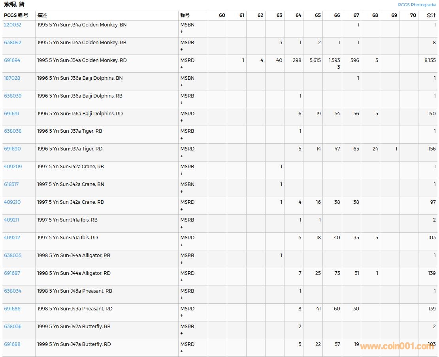Expand plus sign in Tiger RD row

point(182,156)
